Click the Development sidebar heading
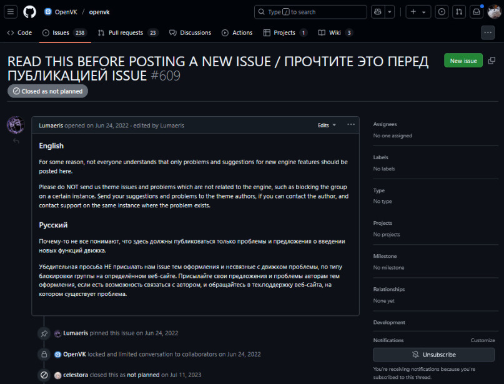Viewport: 504px width, 384px height. click(389, 322)
